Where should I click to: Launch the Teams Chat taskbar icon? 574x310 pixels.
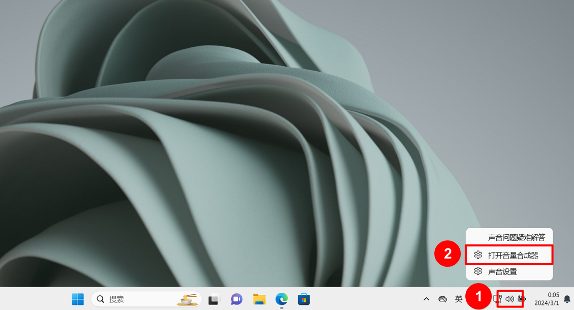(237, 299)
